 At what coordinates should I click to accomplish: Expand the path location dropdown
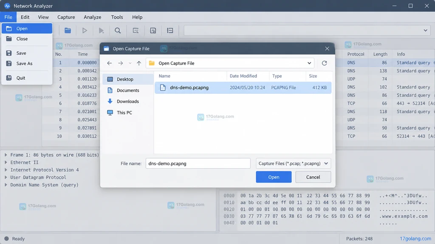tap(309, 63)
